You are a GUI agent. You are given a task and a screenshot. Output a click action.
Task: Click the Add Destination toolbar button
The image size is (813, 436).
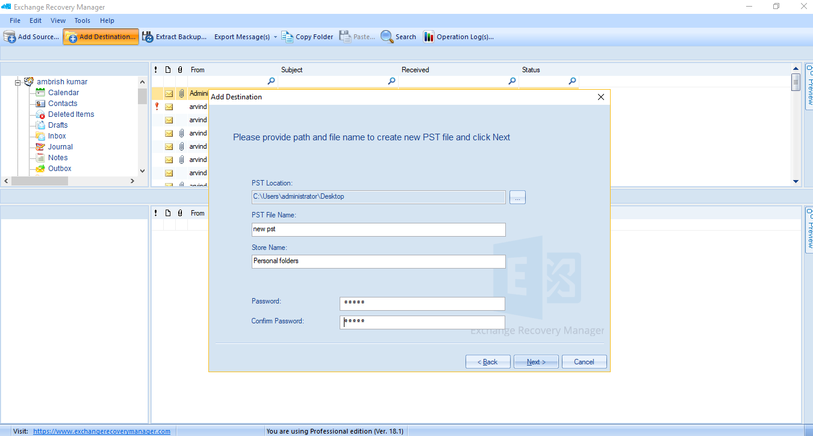coord(101,37)
